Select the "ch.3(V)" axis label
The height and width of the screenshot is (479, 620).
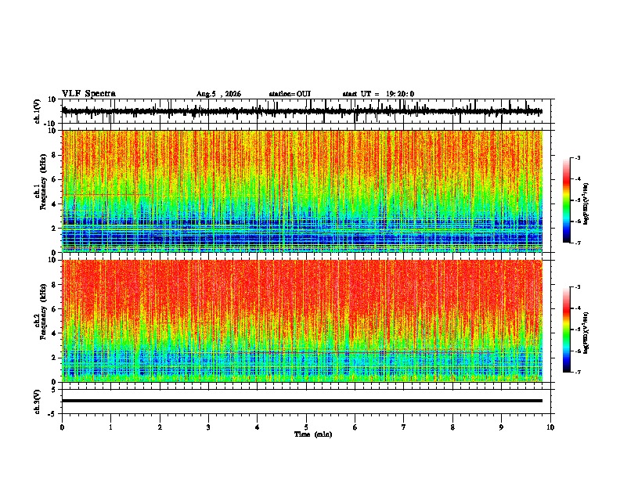38,402
